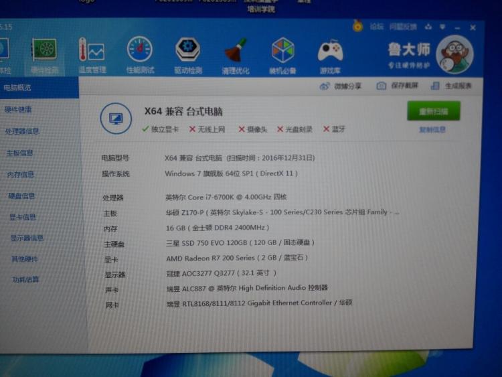Open the 性能测试 performance test tool
Viewport: 502px width, 377px height.
tap(140, 56)
